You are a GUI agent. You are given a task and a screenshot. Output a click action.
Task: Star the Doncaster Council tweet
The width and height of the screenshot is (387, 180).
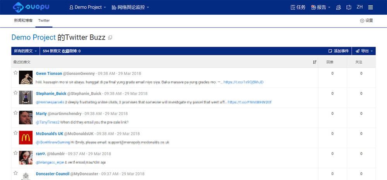point(15,173)
